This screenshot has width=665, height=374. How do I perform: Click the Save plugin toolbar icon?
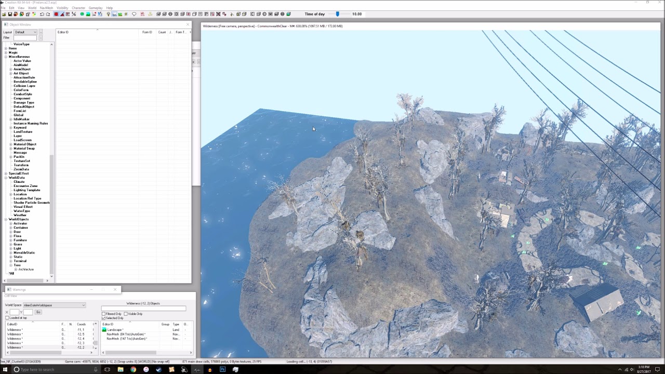point(10,14)
